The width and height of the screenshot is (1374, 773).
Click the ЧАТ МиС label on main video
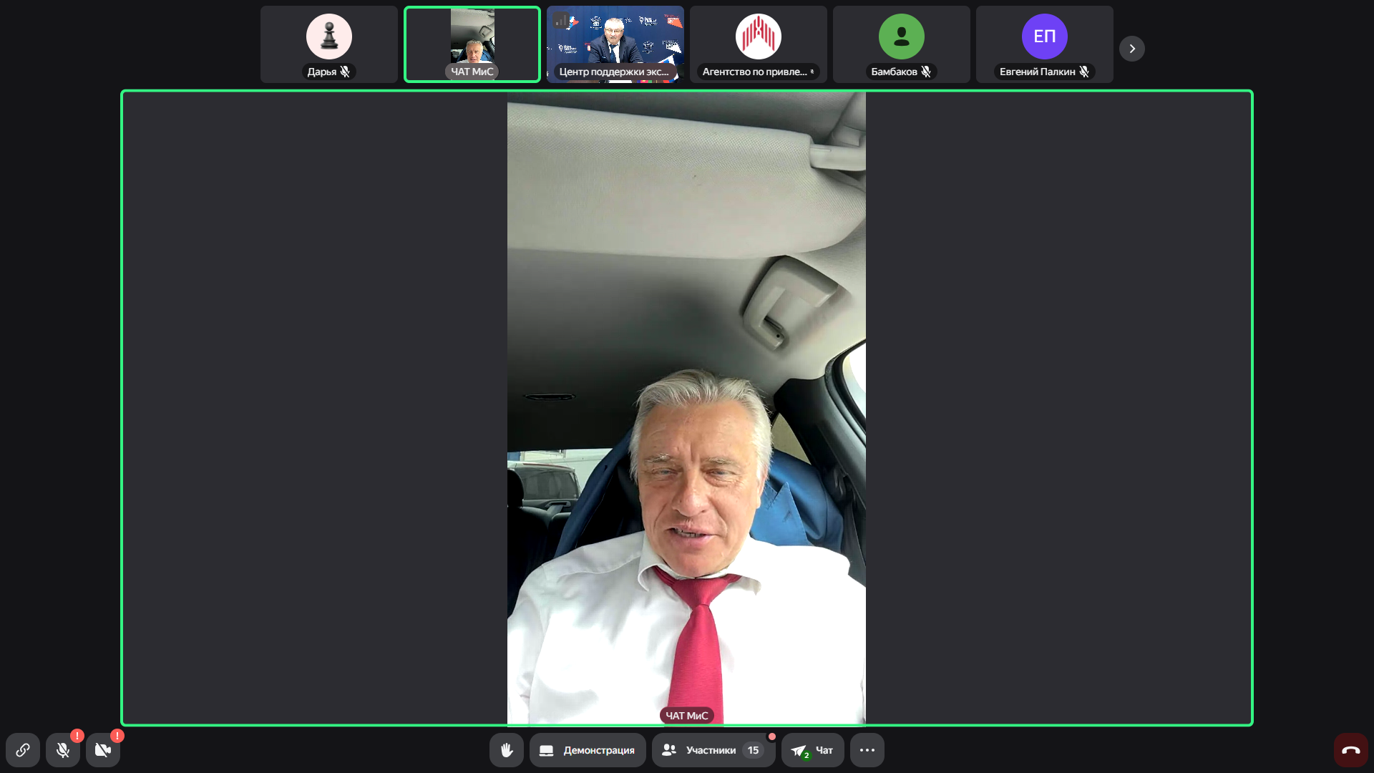click(687, 716)
